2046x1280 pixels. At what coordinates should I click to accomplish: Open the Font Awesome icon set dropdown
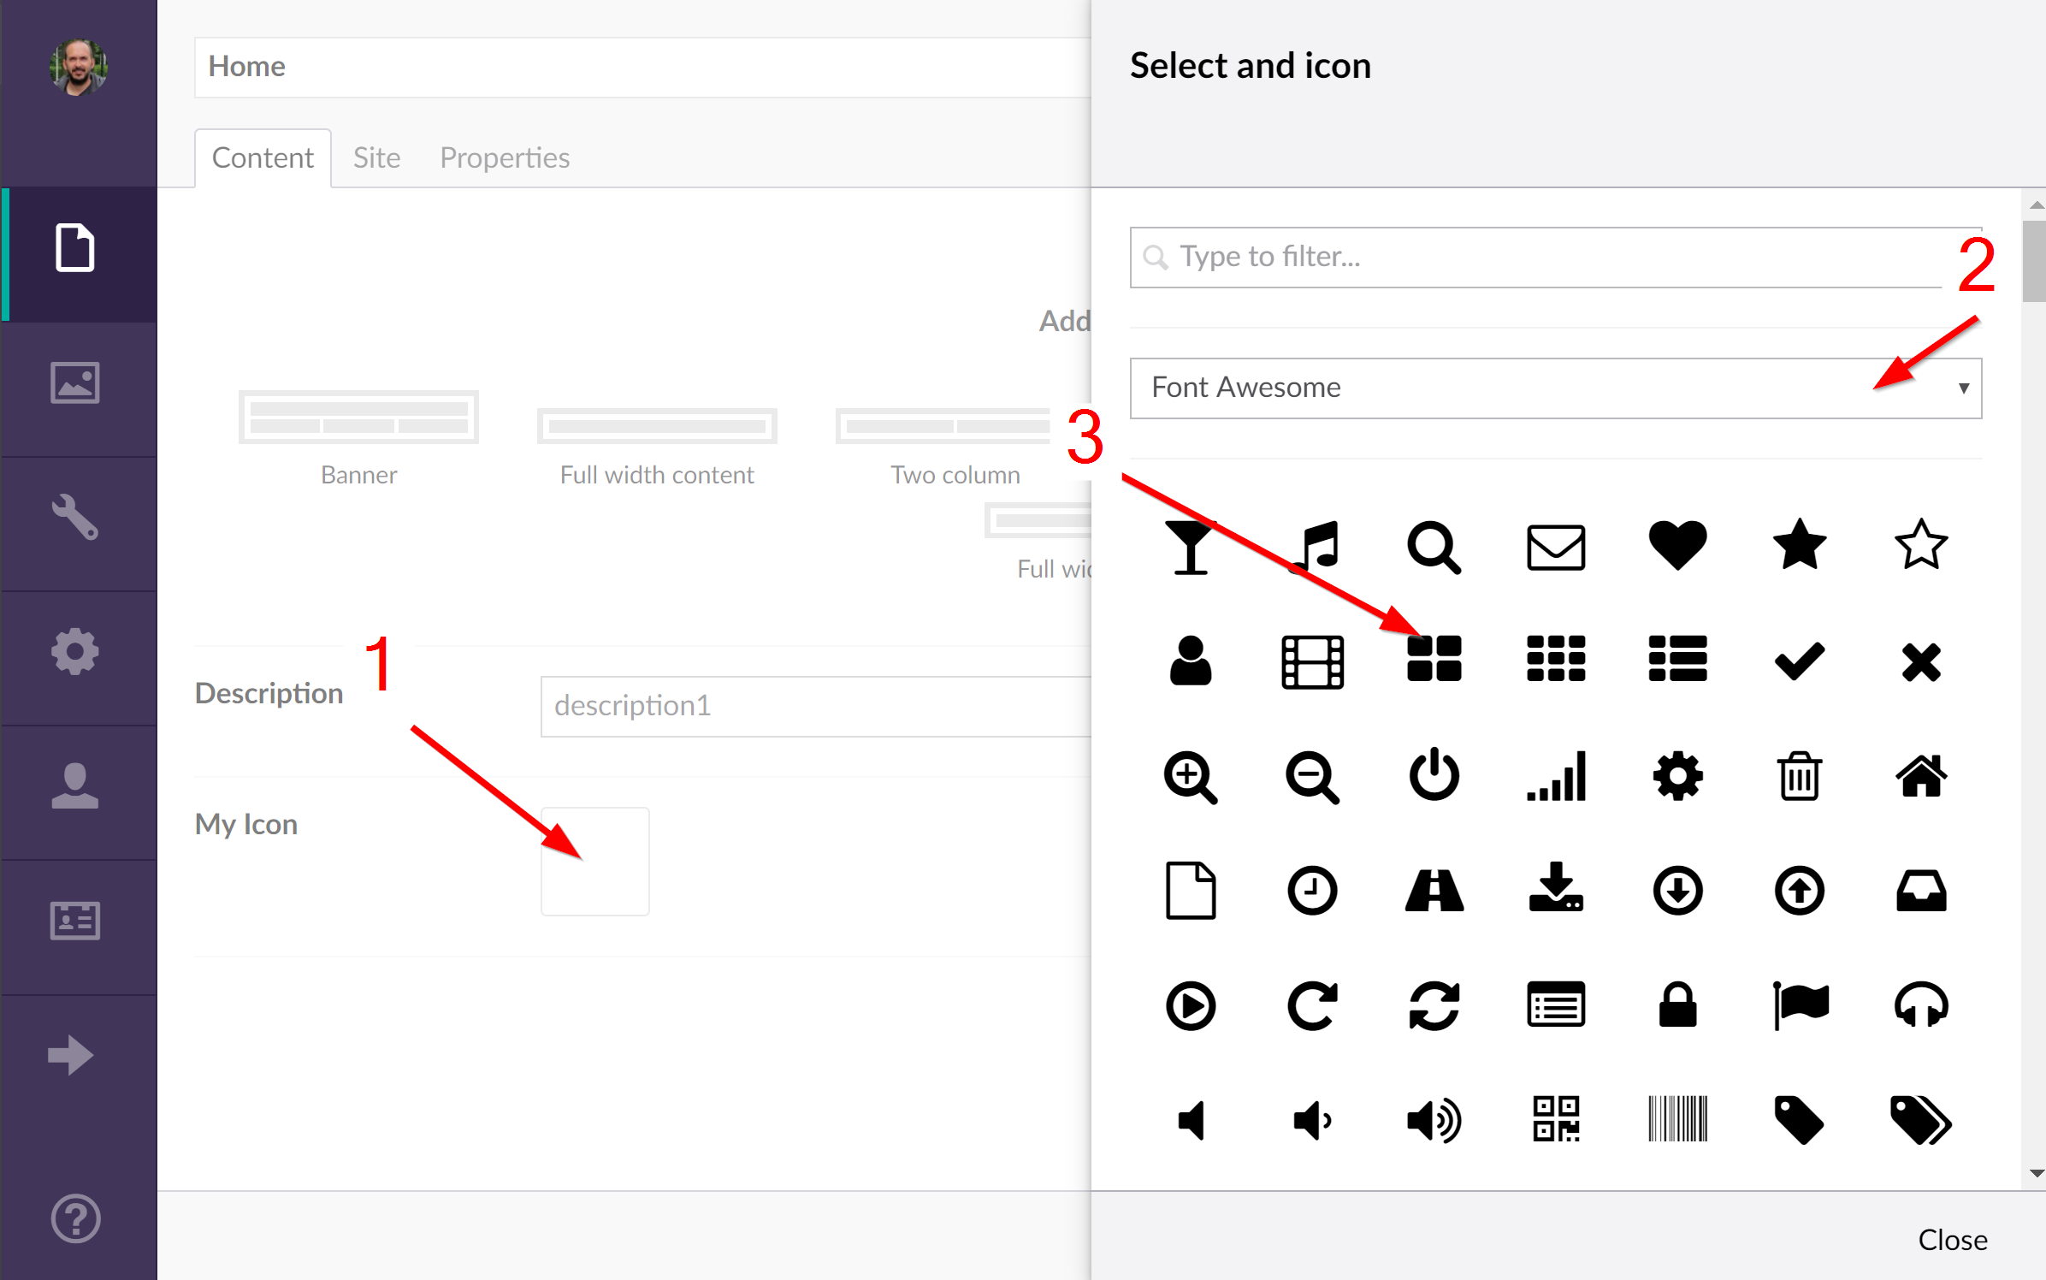click(1555, 388)
